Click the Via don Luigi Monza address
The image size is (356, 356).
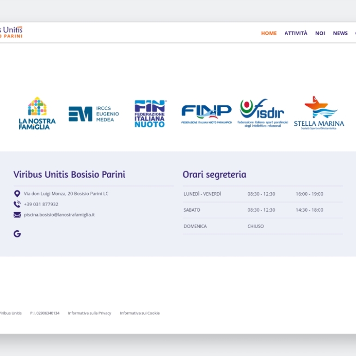pyautogui.click(x=66, y=194)
